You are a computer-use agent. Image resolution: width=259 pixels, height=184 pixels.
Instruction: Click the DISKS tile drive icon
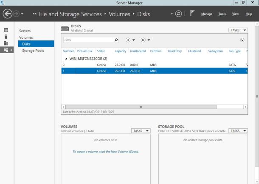(65, 28)
